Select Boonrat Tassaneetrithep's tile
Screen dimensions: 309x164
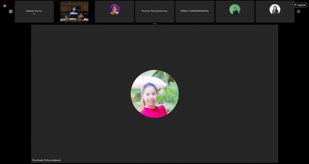154,11
